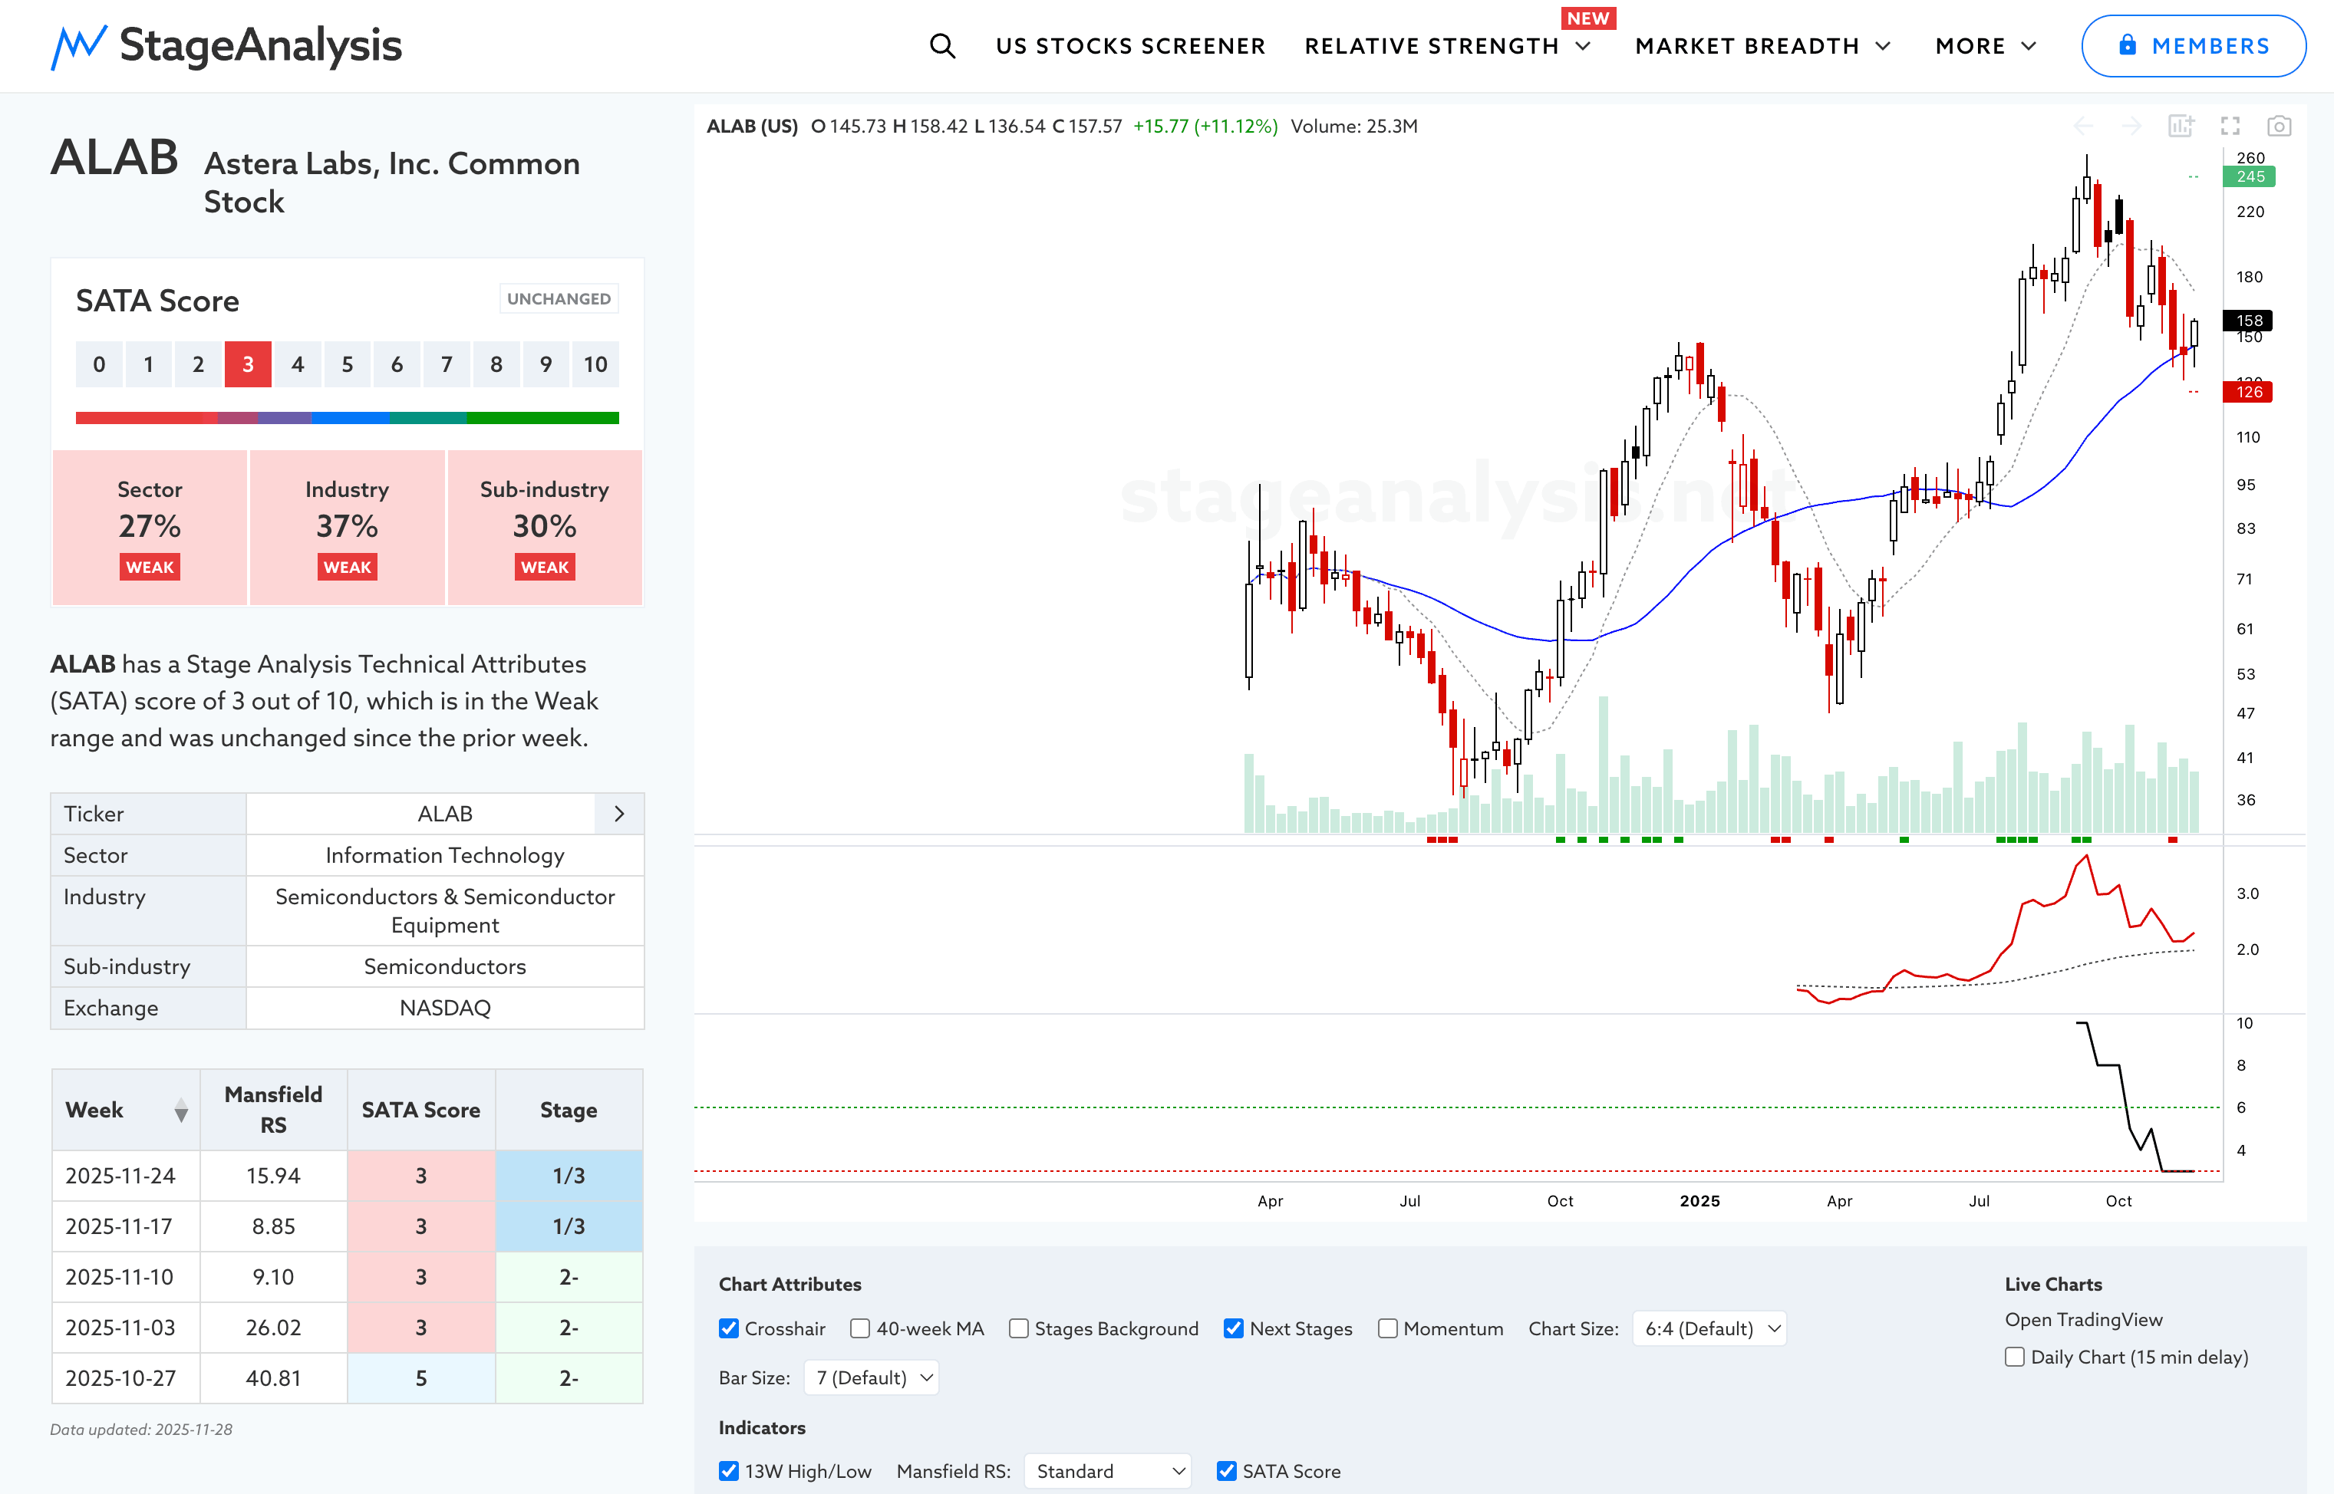This screenshot has height=1494, width=2334.
Task: Open the Chart Size dropdown
Action: tap(1710, 1328)
